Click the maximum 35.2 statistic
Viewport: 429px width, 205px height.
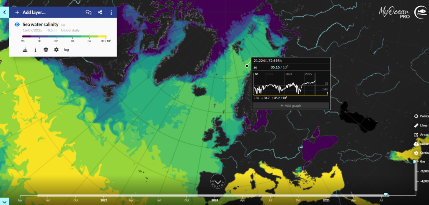(279, 98)
